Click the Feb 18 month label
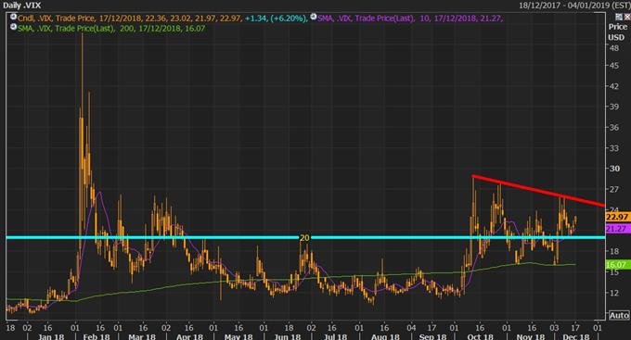631x340 pixels. coord(97,336)
